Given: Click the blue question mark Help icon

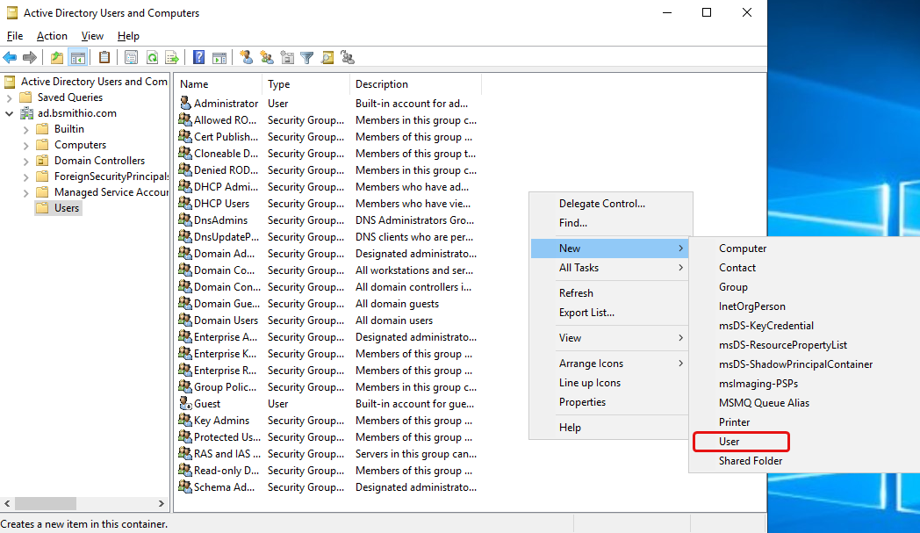Looking at the screenshot, I should tap(199, 58).
